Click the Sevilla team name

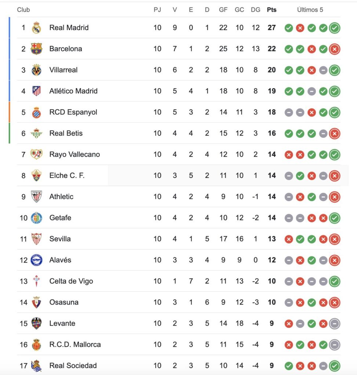click(60, 239)
